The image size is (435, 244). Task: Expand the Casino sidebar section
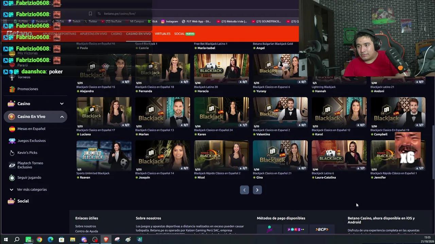pyautogui.click(x=62, y=104)
